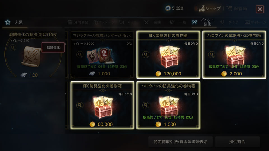The height and width of the screenshot is (151, 269).
Task: Click magnifier icon on 輝く防具強化の巻物箱 card
Action: pyautogui.click(x=80, y=105)
